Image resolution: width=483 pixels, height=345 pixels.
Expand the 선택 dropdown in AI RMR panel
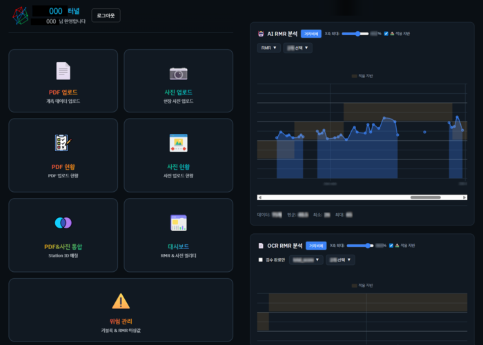(x=298, y=48)
